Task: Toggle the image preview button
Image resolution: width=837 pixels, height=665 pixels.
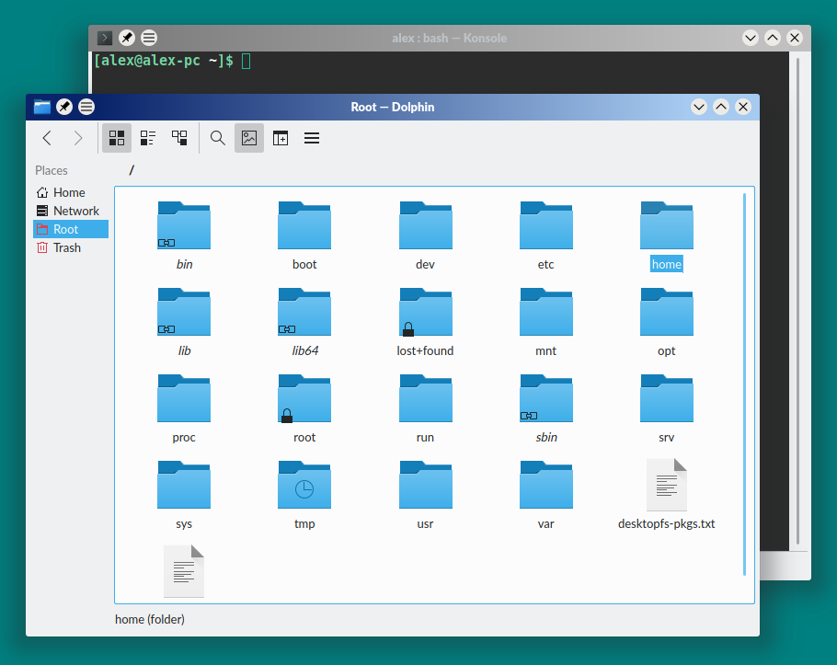Action: click(249, 138)
